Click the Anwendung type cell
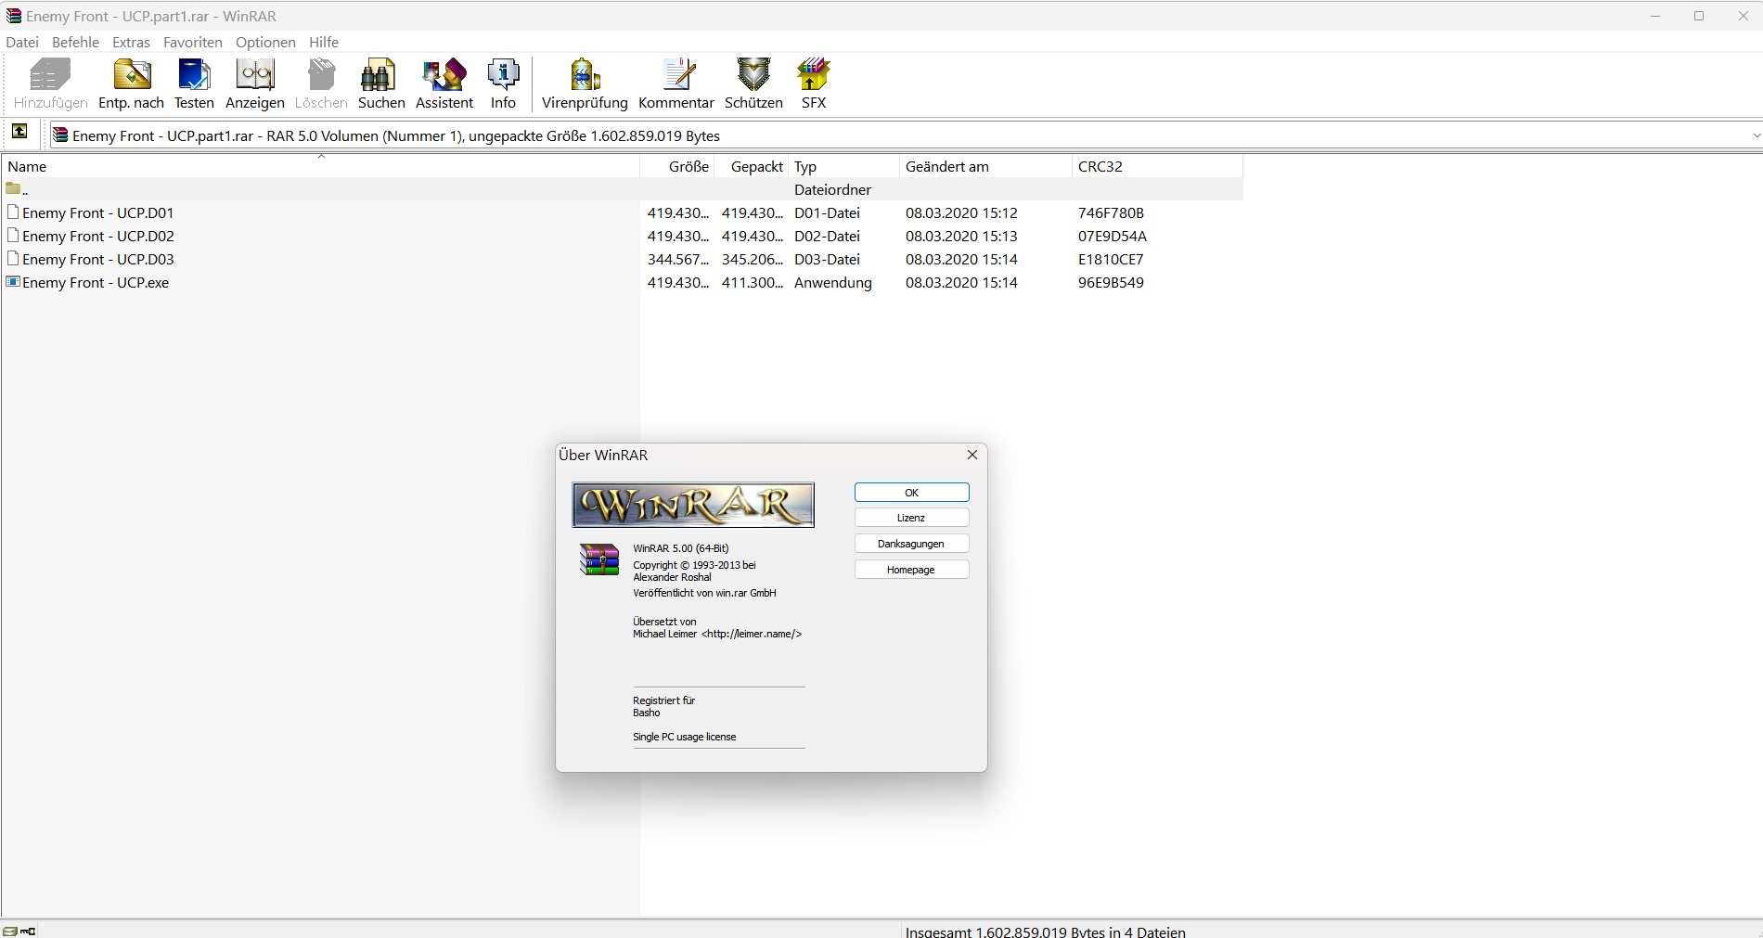This screenshot has width=1763, height=938. pyautogui.click(x=833, y=282)
